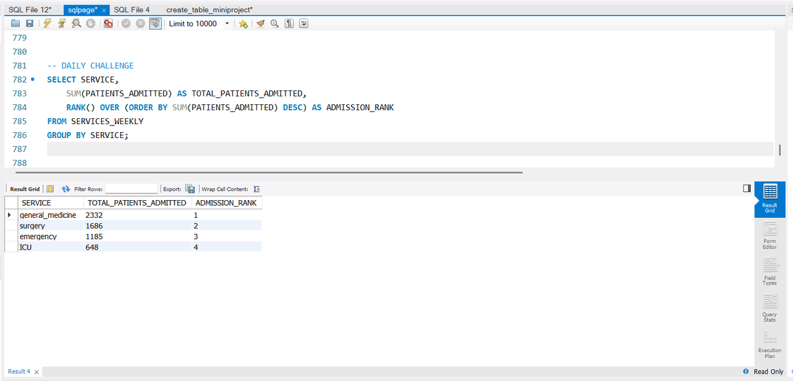The width and height of the screenshot is (793, 381).
Task: Select the surgery cell
Action: pos(50,226)
